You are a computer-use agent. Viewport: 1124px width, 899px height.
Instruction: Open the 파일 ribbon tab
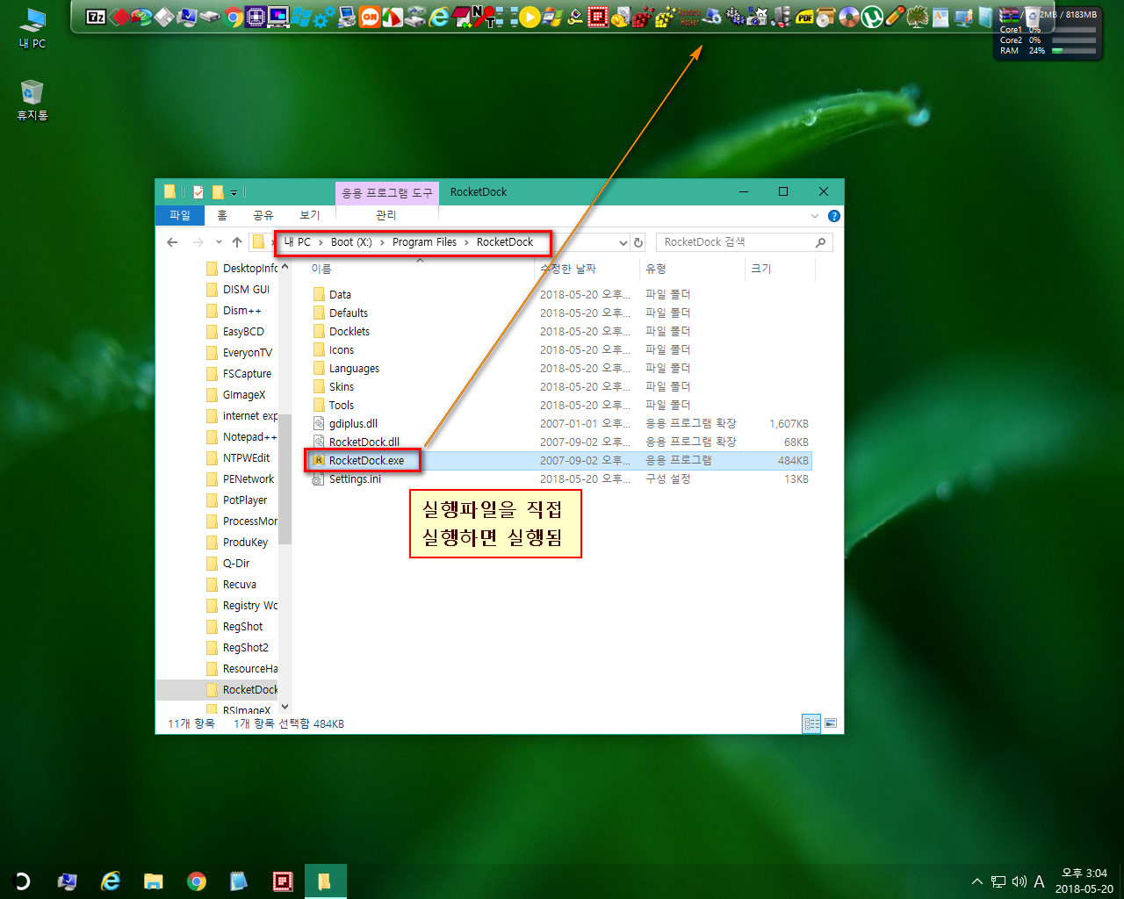tap(180, 215)
